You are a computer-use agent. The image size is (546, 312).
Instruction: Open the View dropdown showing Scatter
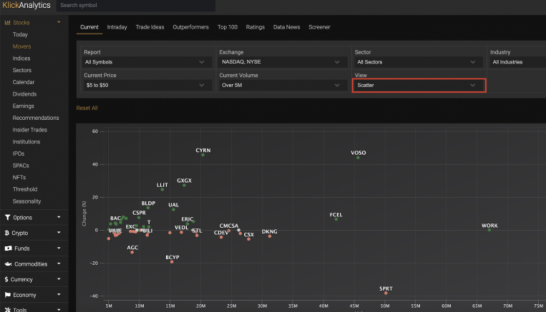click(419, 85)
